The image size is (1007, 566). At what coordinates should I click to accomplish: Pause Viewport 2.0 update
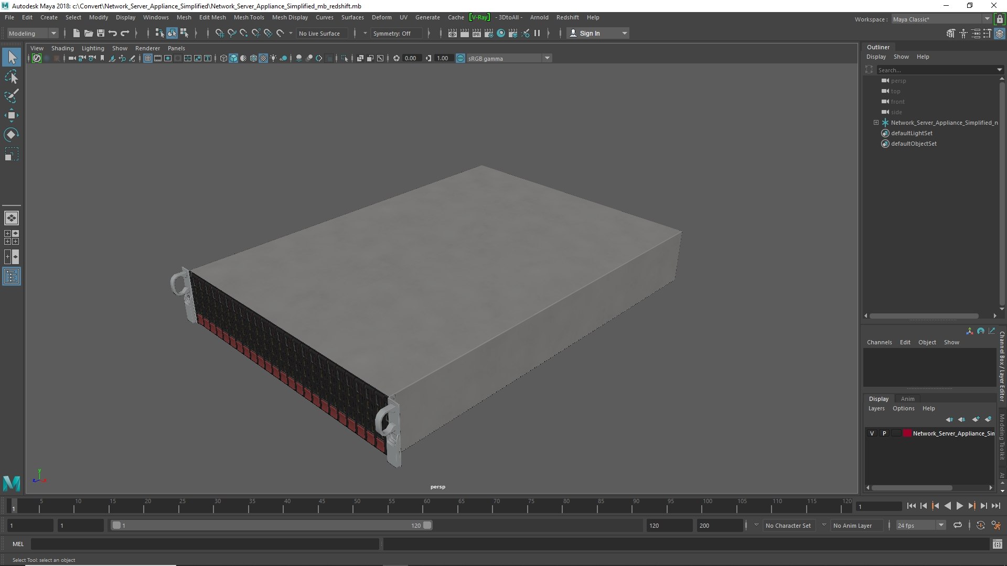[x=537, y=33]
